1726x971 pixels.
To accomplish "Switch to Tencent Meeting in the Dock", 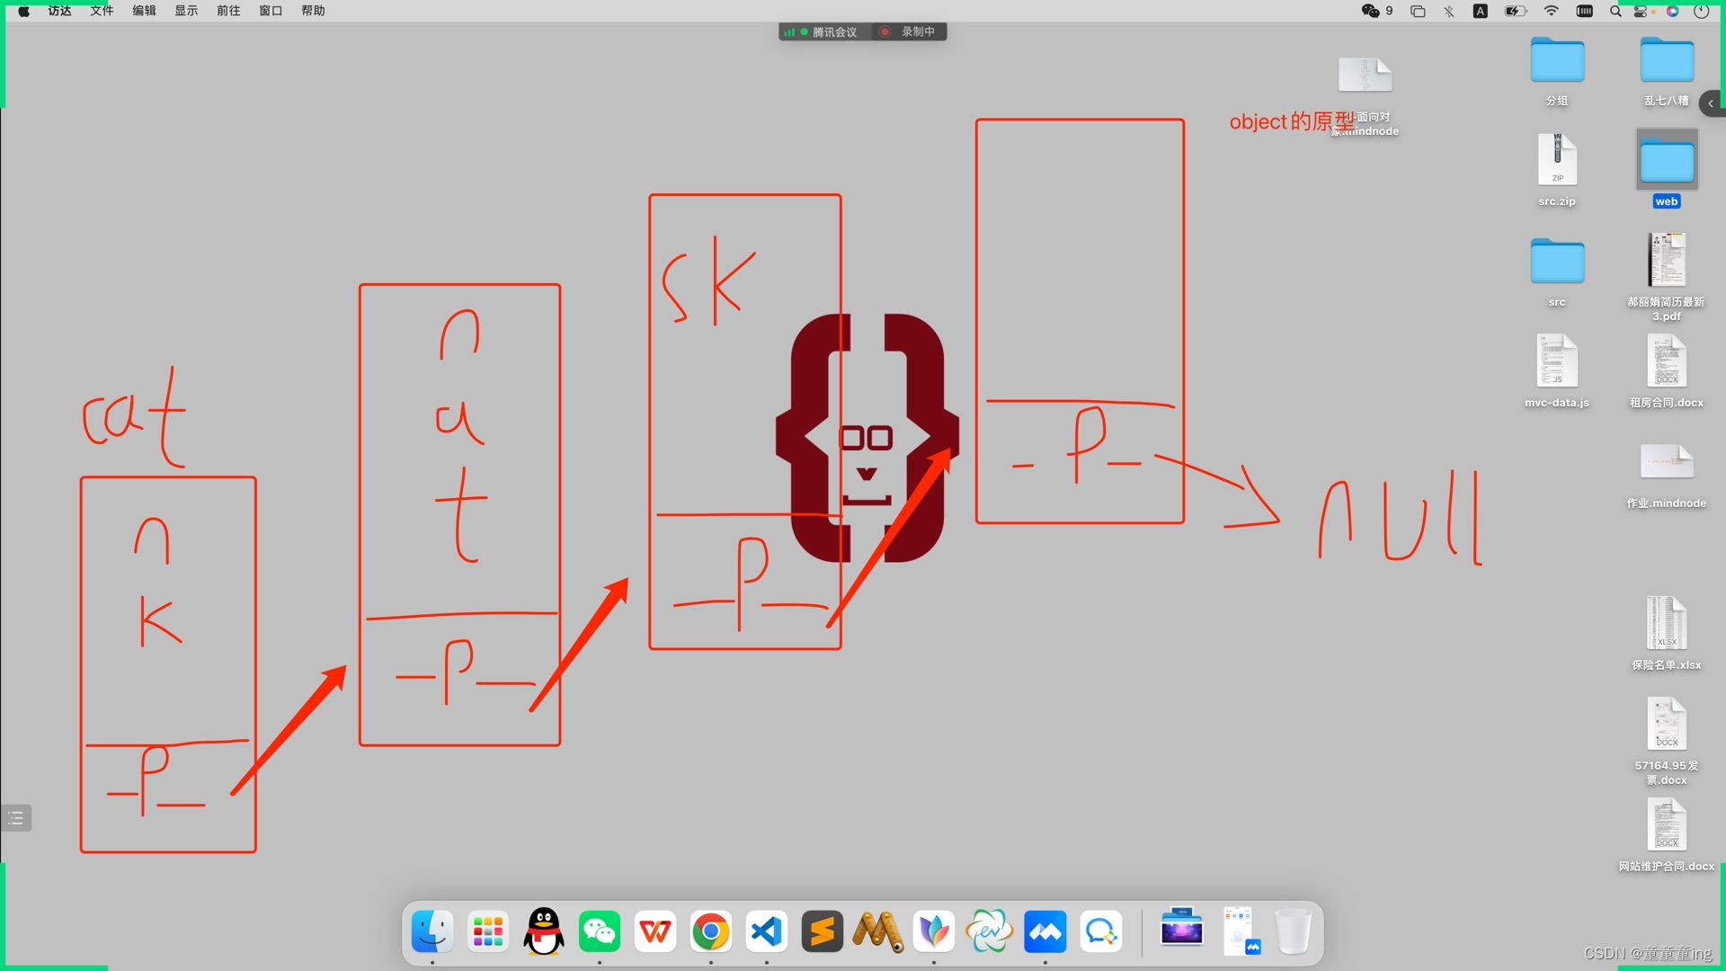I will [1045, 931].
